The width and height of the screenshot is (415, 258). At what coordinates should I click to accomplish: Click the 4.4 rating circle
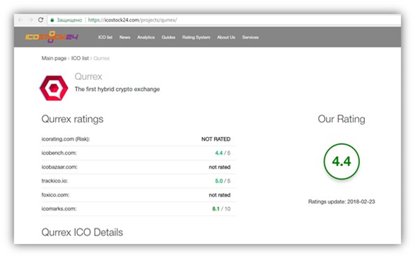[x=341, y=161]
